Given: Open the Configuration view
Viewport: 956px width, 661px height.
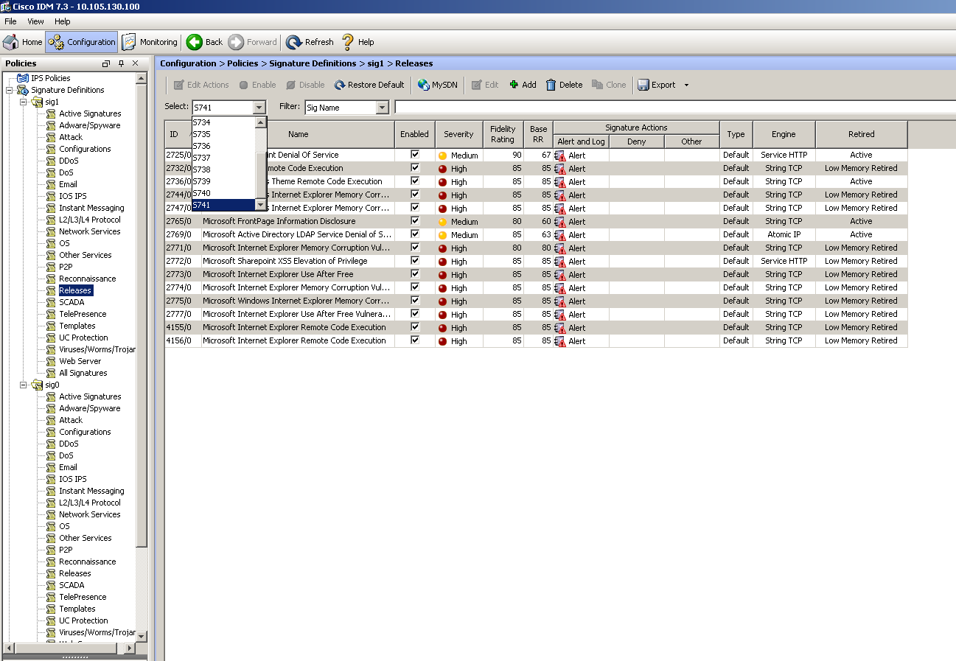Looking at the screenshot, I should coord(82,42).
